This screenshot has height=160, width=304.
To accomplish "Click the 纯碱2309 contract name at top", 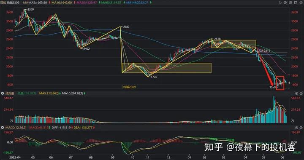I will pos(13,3).
